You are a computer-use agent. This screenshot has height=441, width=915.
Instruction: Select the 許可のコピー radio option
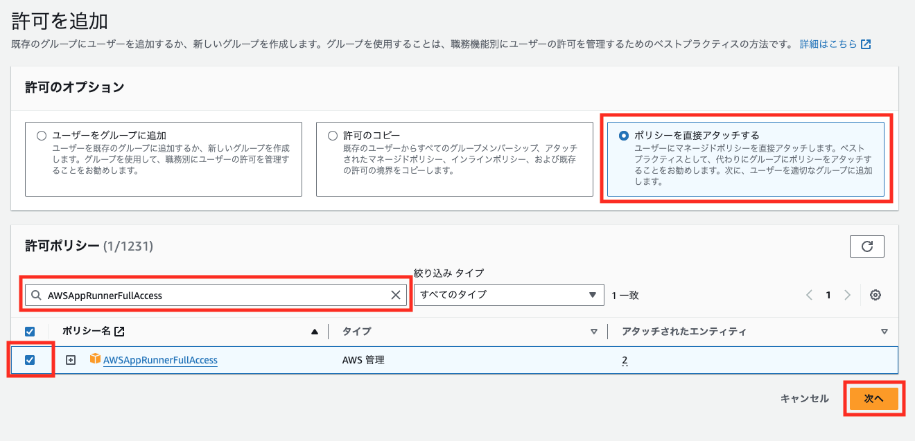[333, 136]
